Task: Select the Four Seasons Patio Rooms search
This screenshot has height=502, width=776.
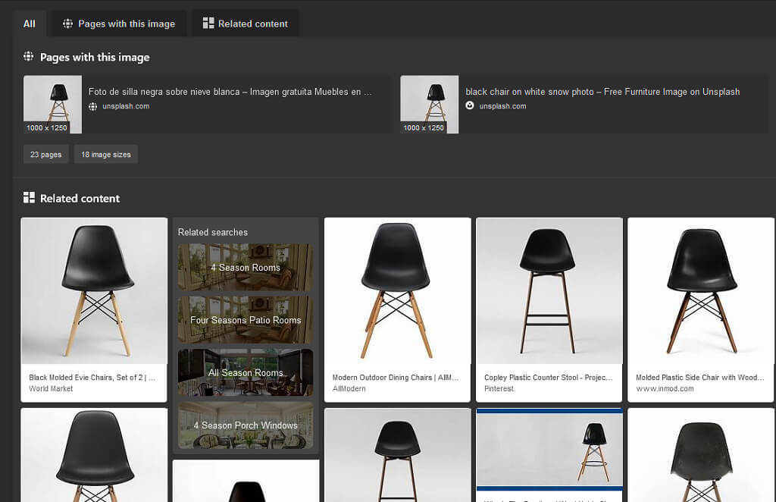Action: pos(245,320)
